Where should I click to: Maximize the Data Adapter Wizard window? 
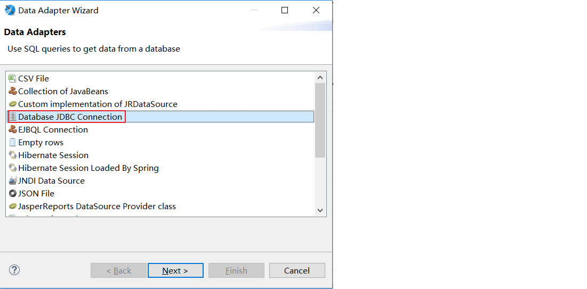(x=285, y=10)
